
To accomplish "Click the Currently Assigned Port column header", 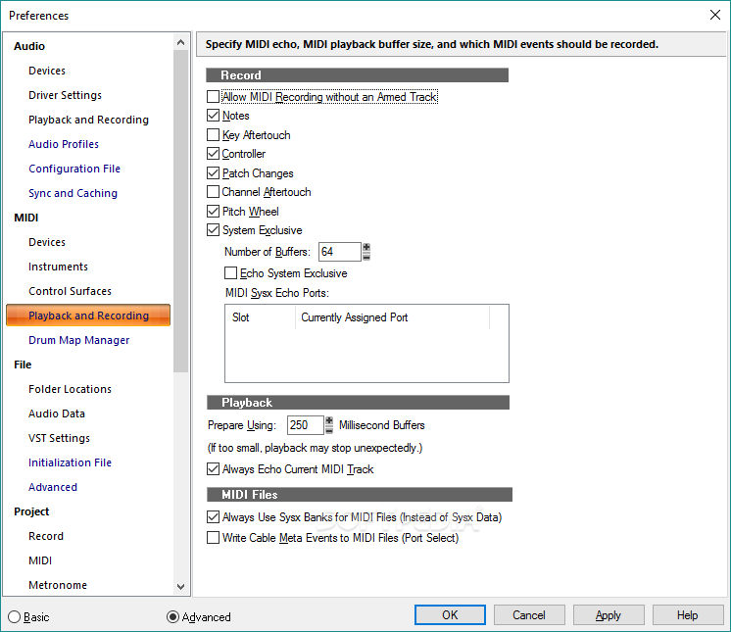I will [x=393, y=317].
